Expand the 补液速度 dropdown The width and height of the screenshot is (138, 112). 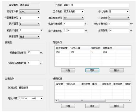(119, 18)
